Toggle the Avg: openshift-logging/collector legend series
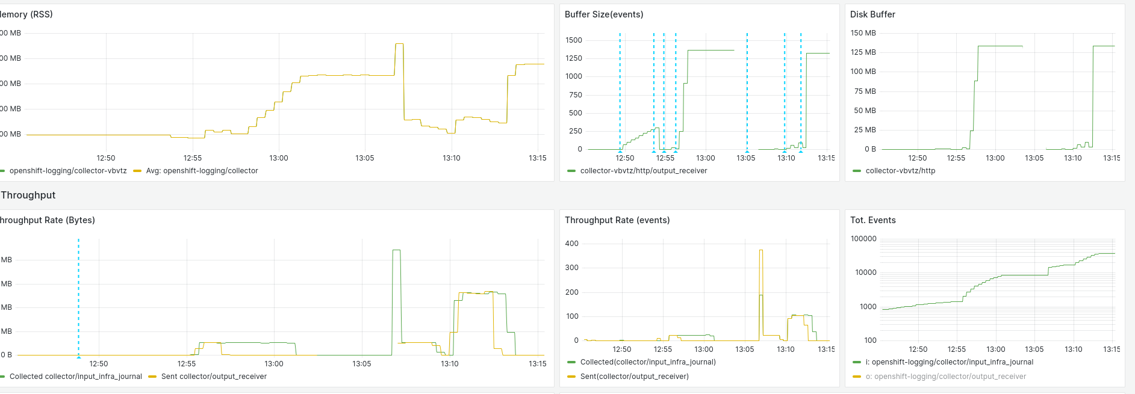The image size is (1135, 394). (202, 171)
